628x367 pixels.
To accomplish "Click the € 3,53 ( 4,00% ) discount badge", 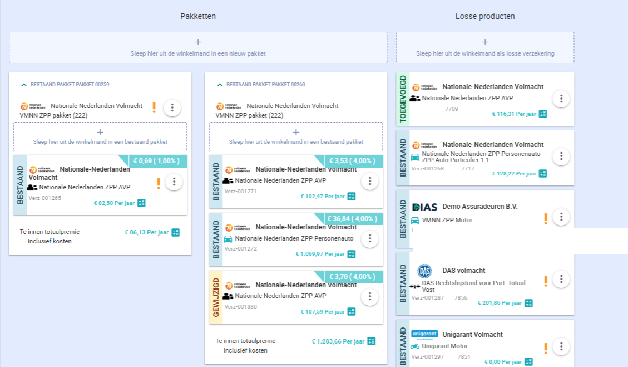I will [353, 161].
